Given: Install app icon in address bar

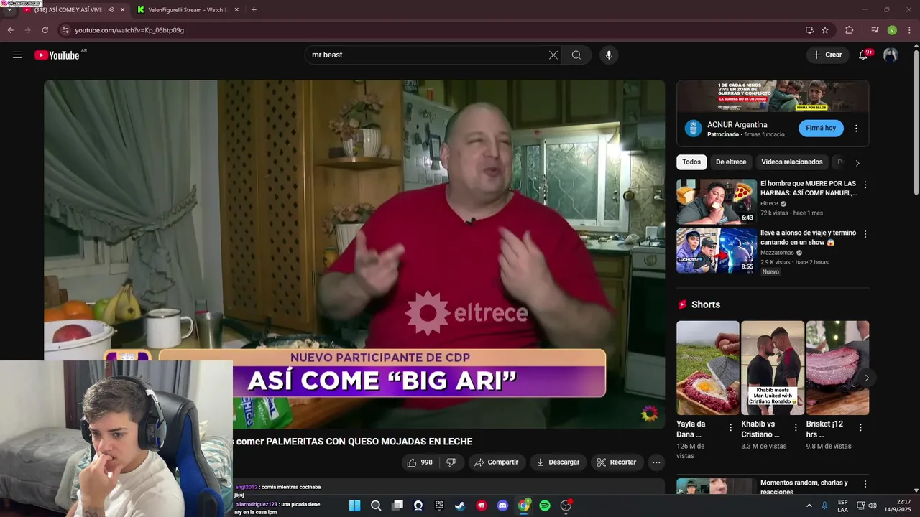Looking at the screenshot, I should tap(809, 30).
